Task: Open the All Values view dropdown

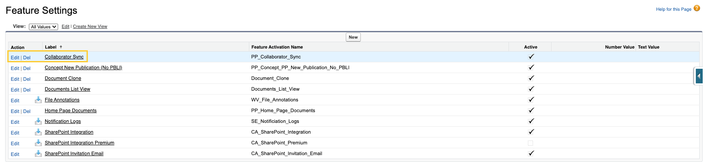Action: tap(43, 27)
